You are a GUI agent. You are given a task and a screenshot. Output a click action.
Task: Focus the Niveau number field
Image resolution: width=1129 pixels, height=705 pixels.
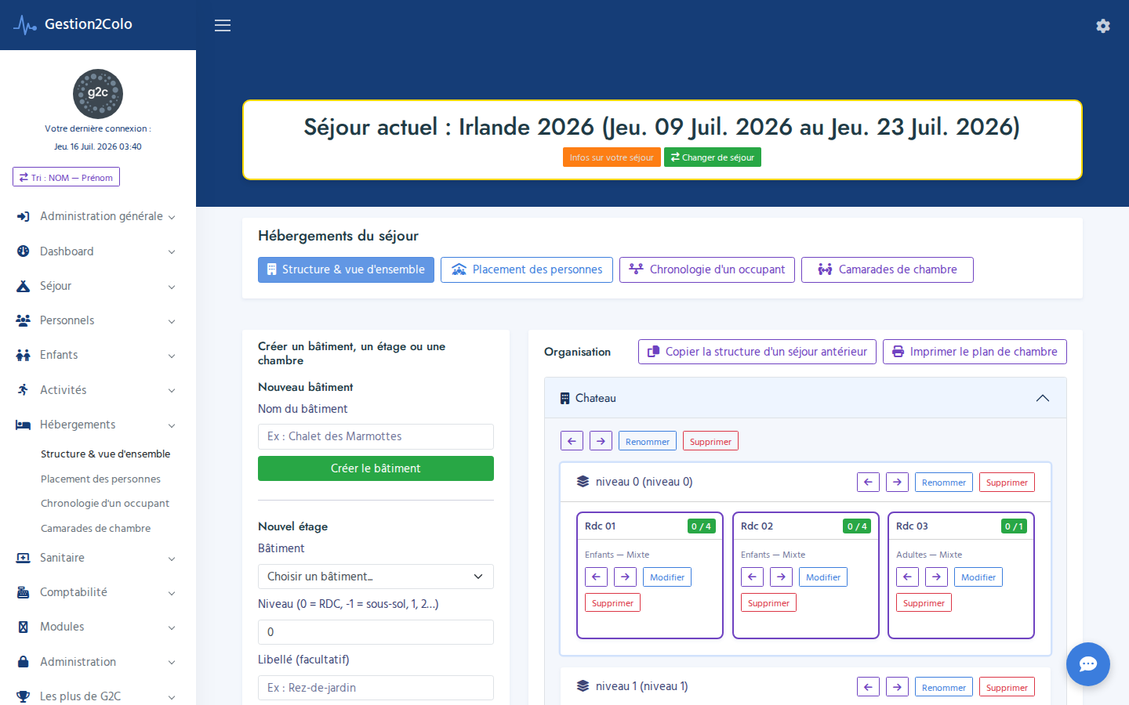coord(376,632)
